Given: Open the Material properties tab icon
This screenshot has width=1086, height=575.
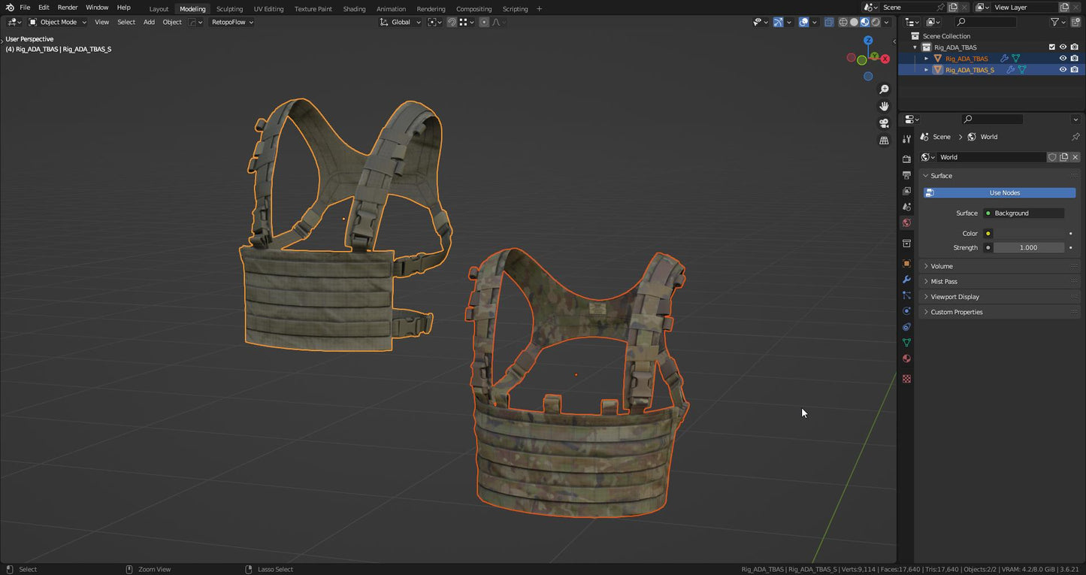Looking at the screenshot, I should pos(906,359).
